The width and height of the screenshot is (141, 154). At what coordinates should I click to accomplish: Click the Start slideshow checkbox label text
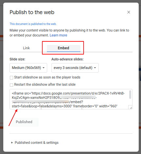[47, 77]
